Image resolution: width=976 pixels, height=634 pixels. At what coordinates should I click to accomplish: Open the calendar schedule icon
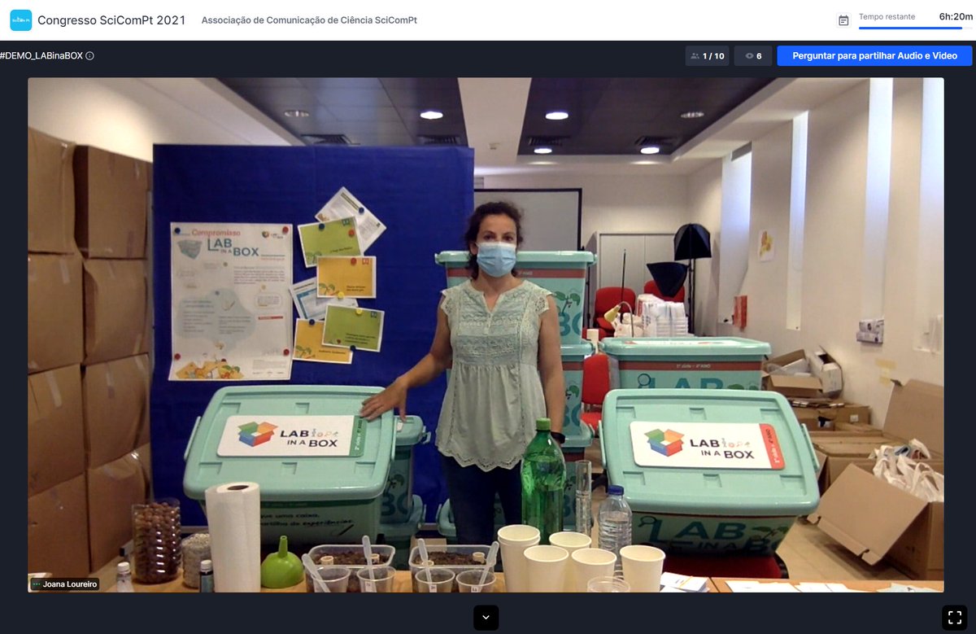(843, 20)
